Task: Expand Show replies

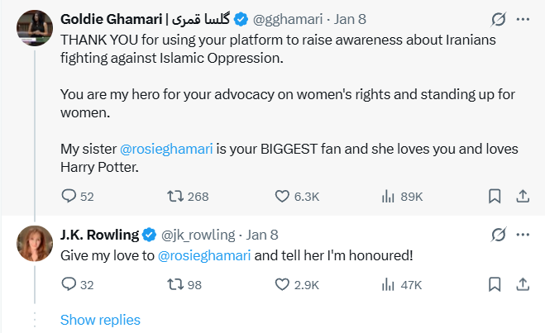Action: tap(100, 320)
